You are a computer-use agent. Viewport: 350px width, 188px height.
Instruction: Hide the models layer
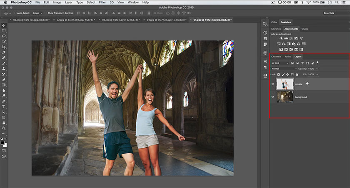[273, 84]
